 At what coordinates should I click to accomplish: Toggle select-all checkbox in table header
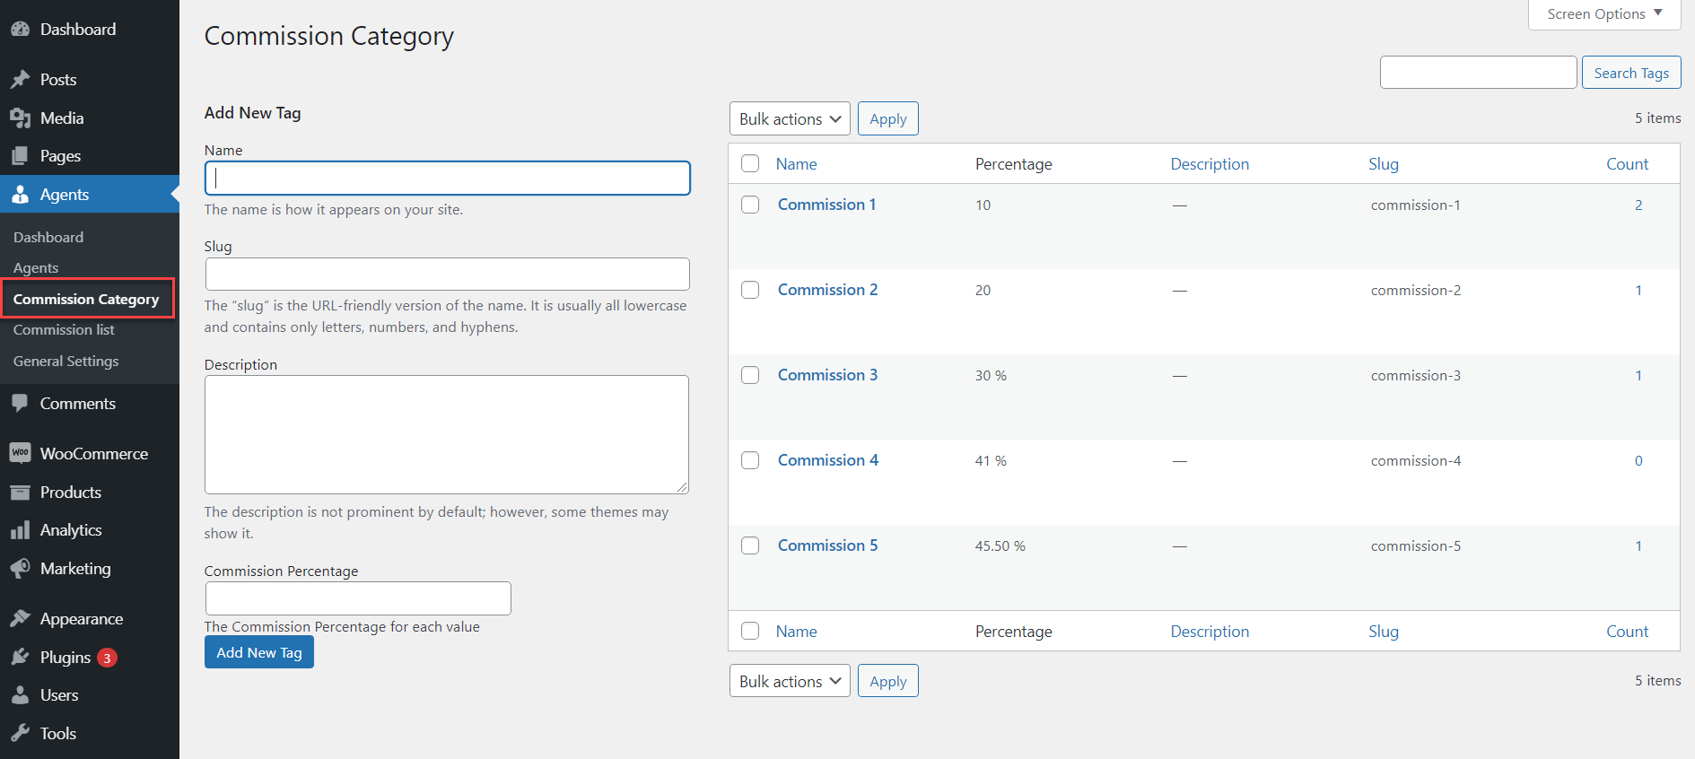[x=750, y=163]
